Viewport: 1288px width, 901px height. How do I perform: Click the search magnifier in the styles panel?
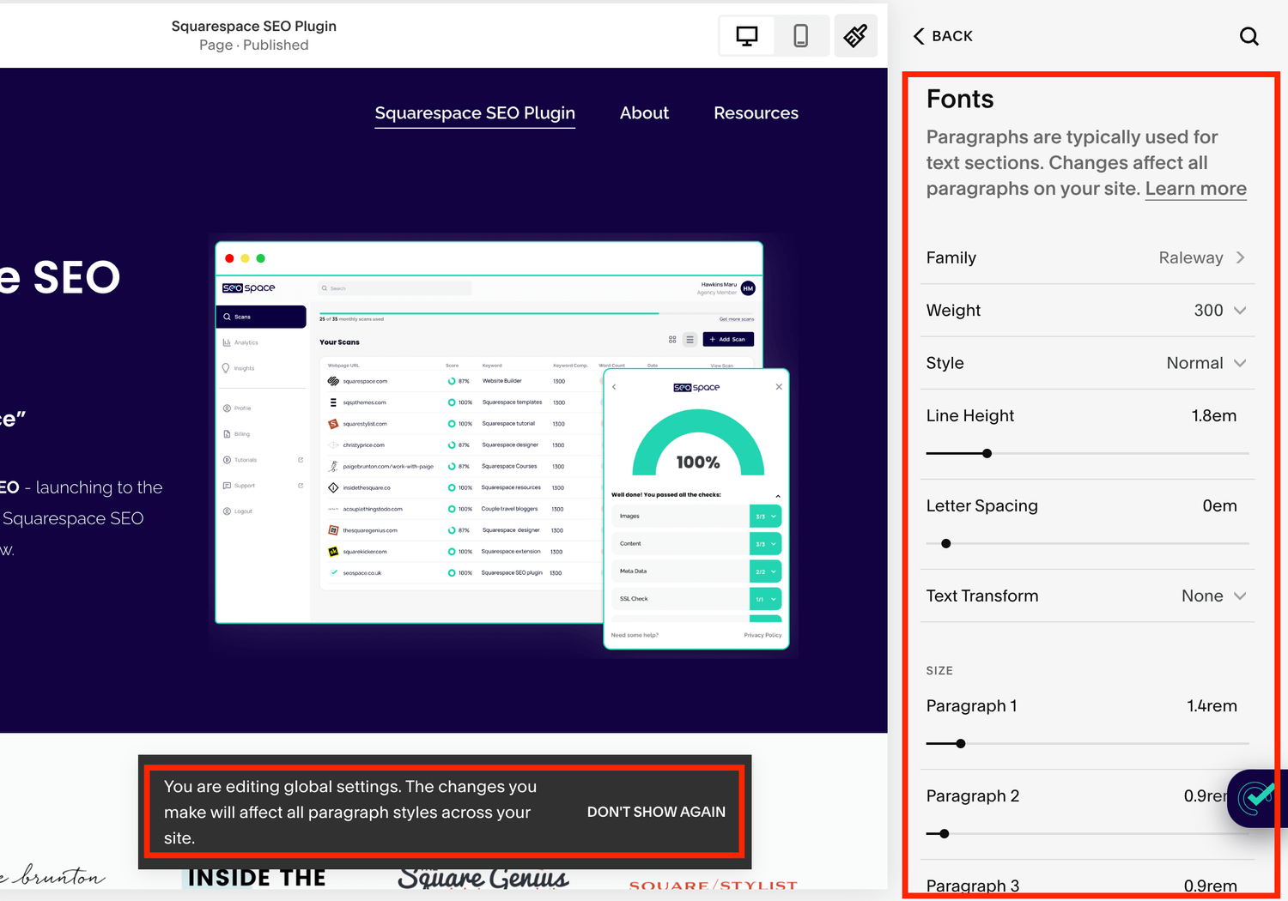1249,36
